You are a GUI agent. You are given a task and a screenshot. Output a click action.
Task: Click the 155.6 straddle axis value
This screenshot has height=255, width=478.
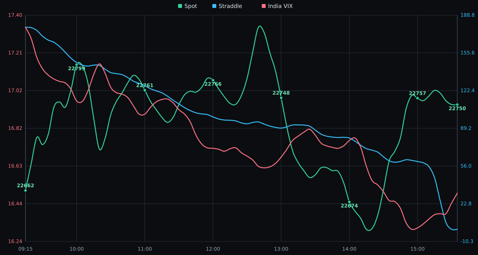[468, 53]
